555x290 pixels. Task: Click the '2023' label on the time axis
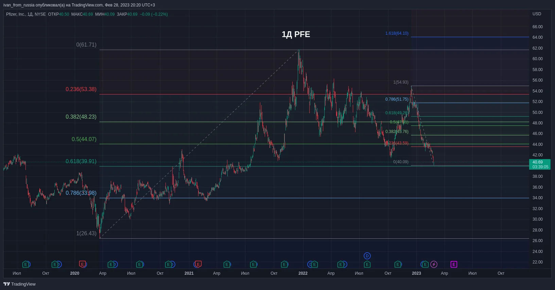pos(416,273)
